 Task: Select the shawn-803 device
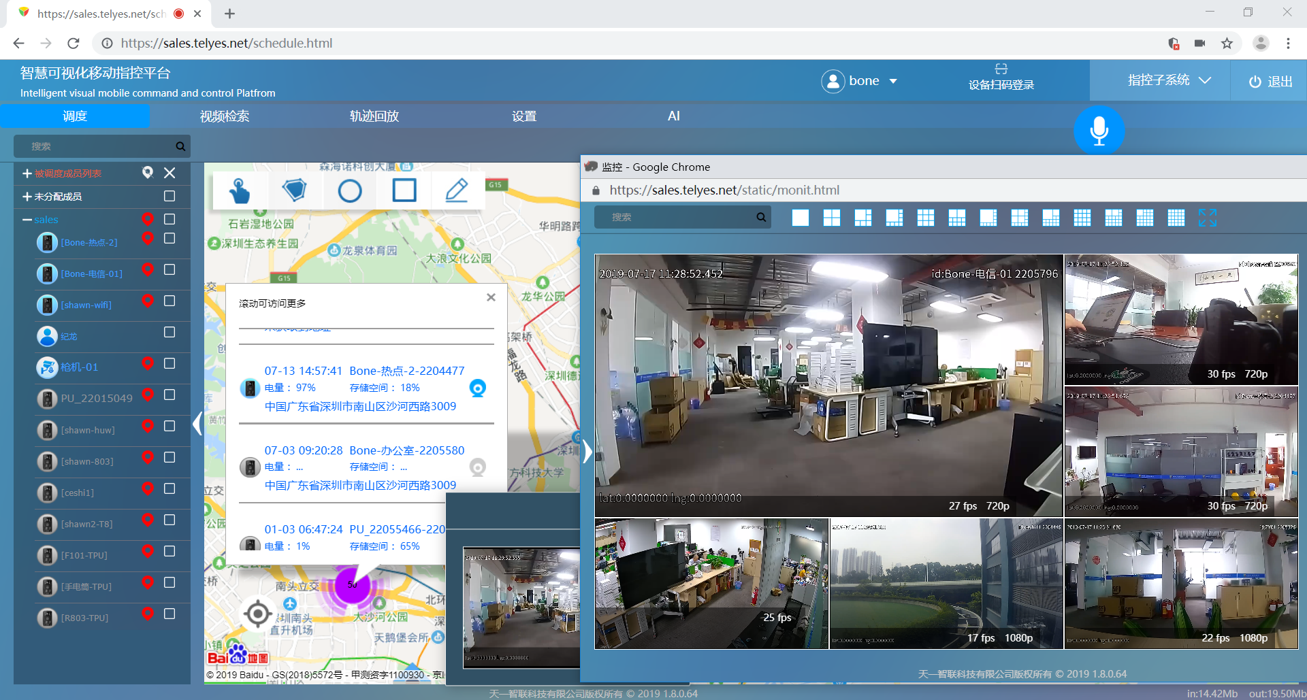pyautogui.click(x=87, y=461)
